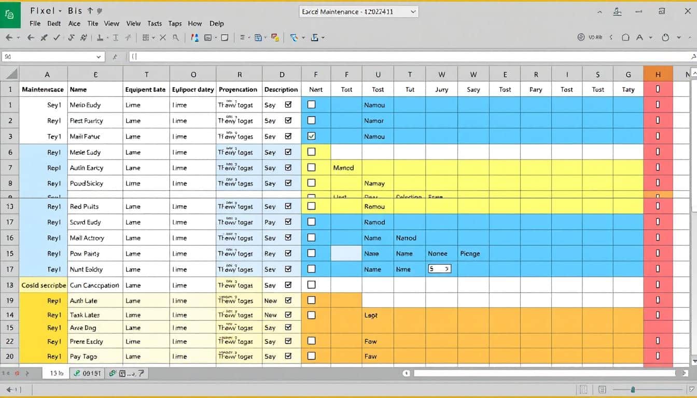Click the underlined bracket icon in toolbar

click(x=314, y=38)
